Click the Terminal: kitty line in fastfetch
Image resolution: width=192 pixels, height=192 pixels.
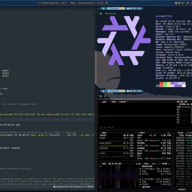tap(169, 55)
